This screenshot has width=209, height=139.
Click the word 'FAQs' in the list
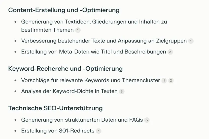(x=136, y=120)
